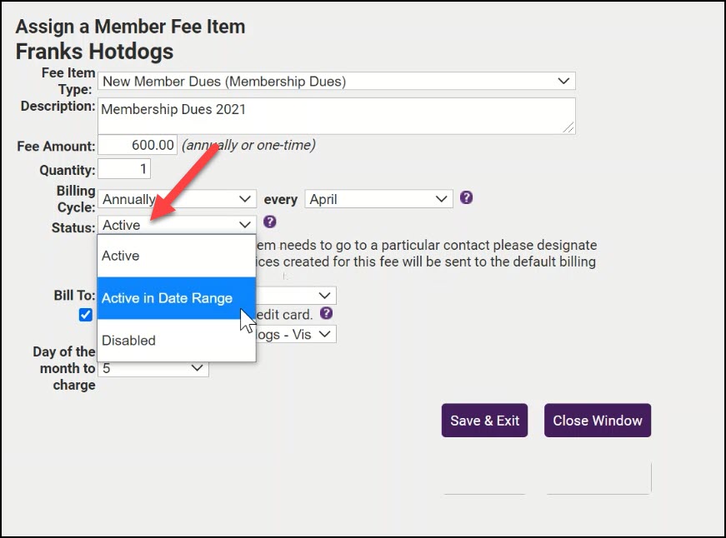Click the help icon beside the April dropdown

click(x=467, y=198)
